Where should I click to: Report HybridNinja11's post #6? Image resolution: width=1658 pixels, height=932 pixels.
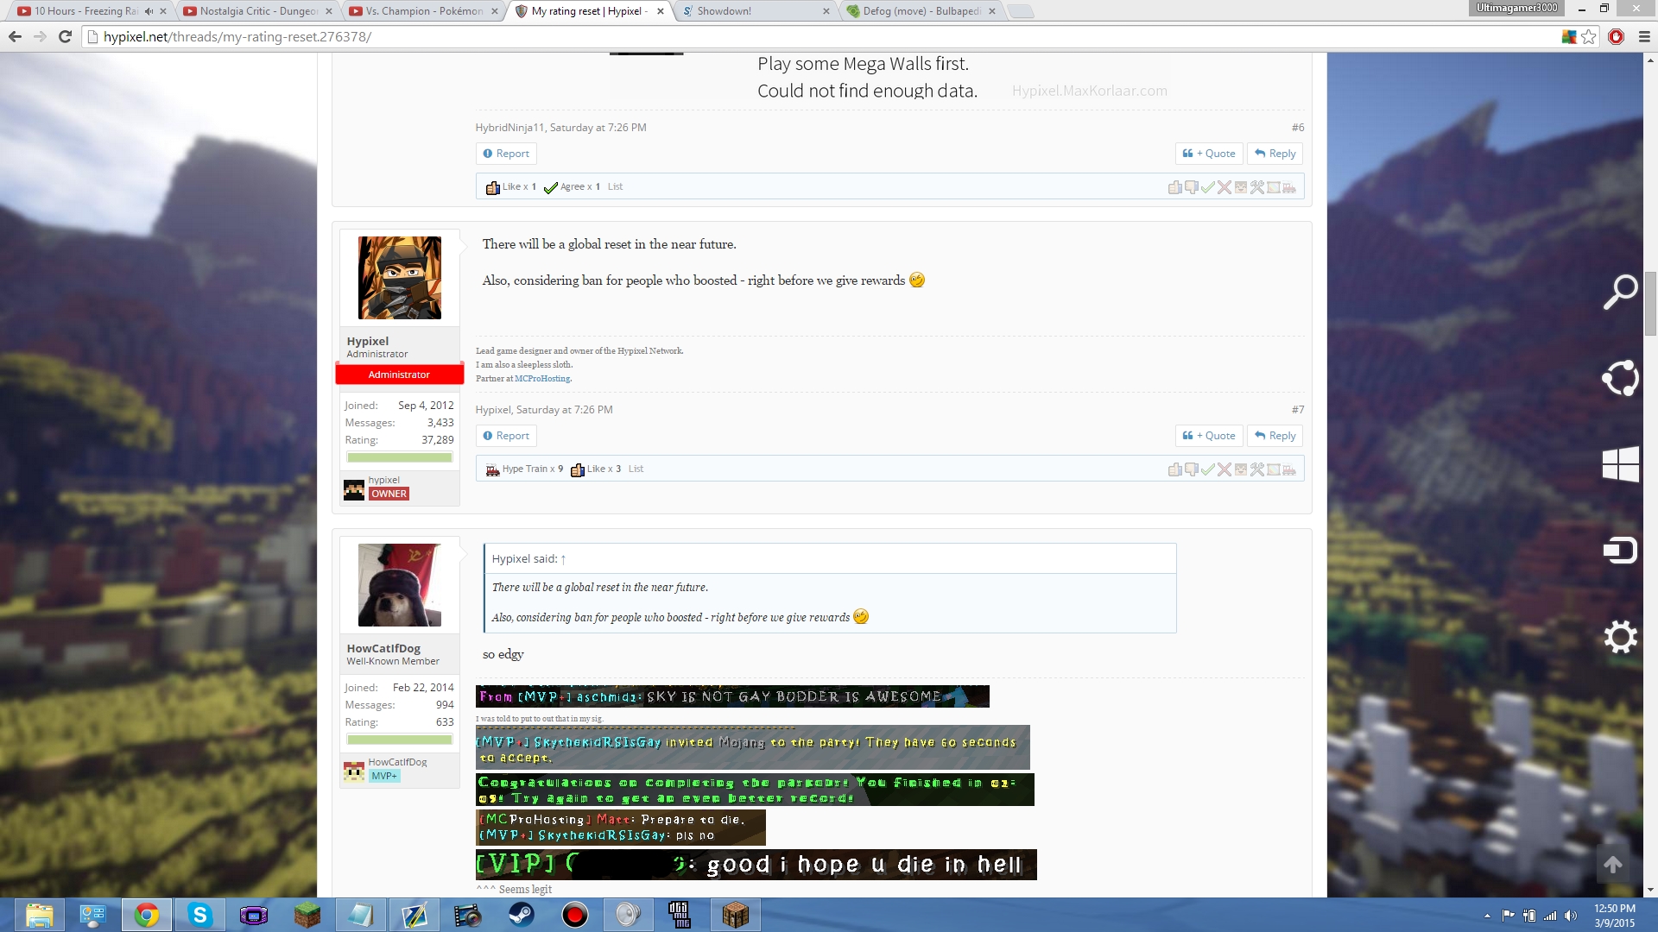pyautogui.click(x=506, y=154)
